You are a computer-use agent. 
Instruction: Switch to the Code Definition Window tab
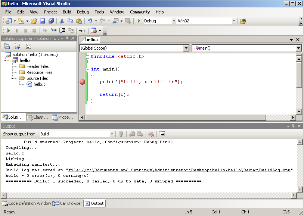tap(27, 203)
